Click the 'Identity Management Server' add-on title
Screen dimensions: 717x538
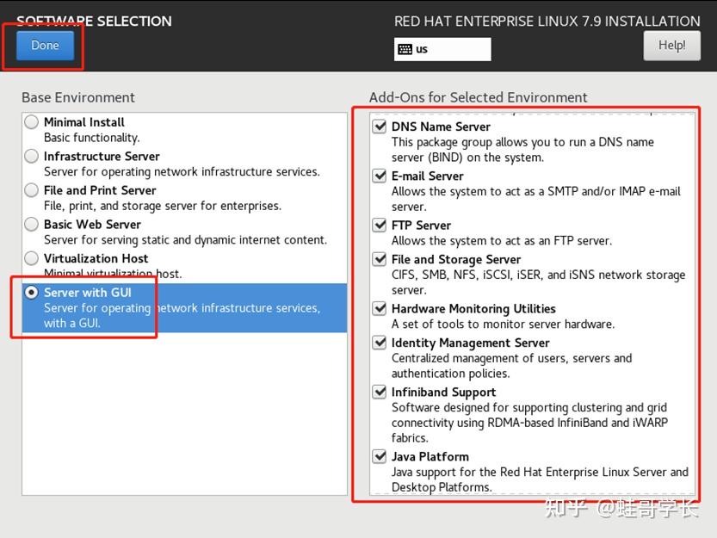tap(471, 343)
